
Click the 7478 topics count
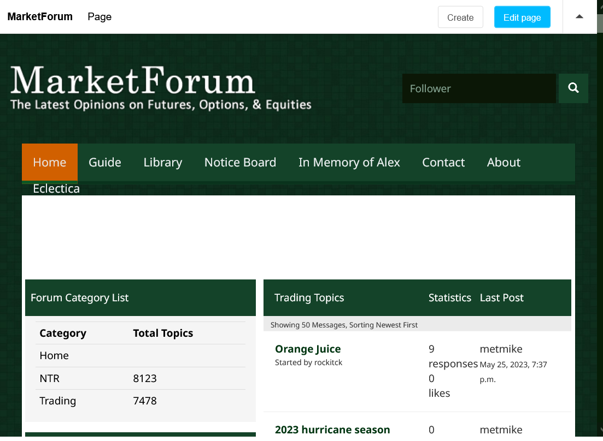tap(144, 400)
